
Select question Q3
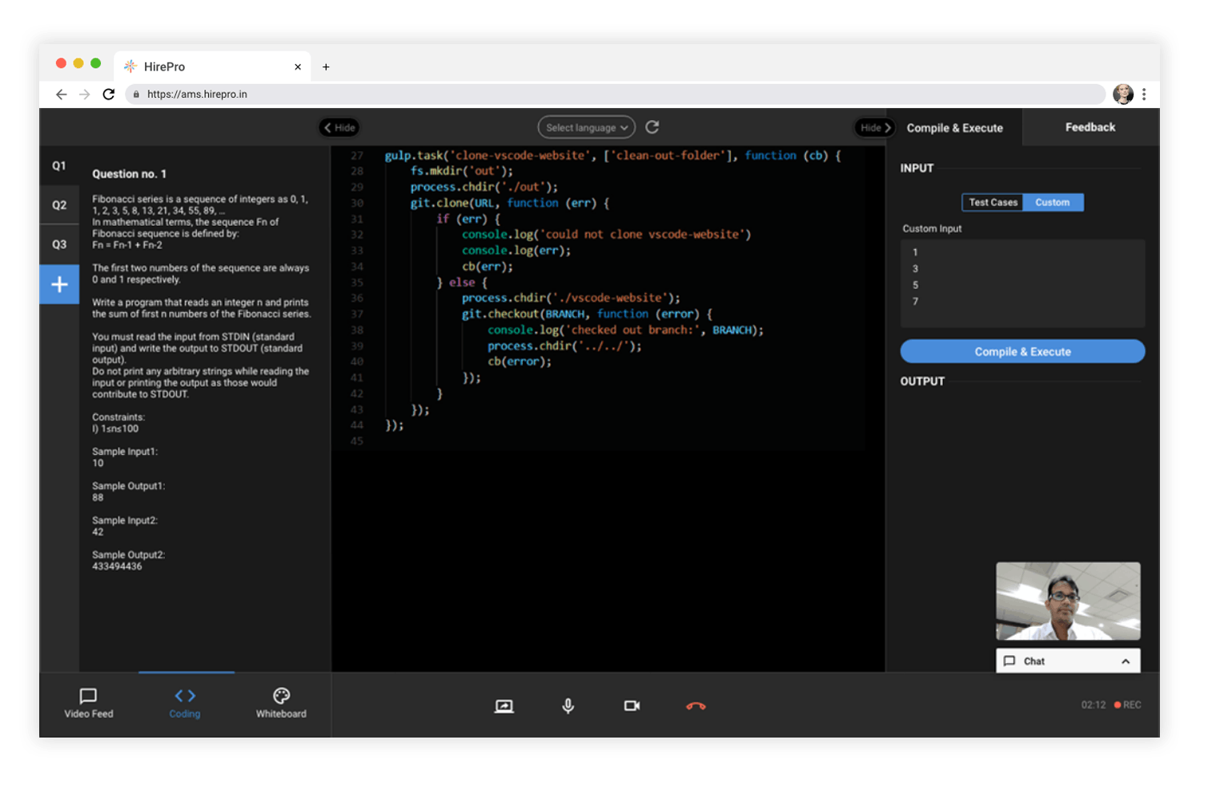coord(59,244)
